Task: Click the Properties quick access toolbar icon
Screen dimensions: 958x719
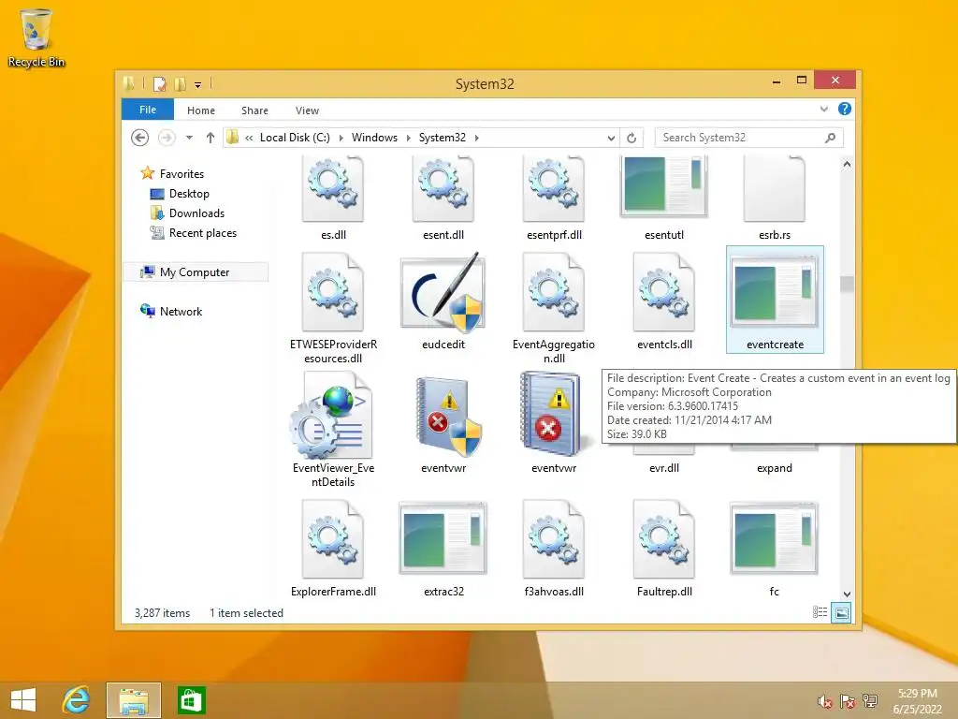Action: tap(159, 83)
